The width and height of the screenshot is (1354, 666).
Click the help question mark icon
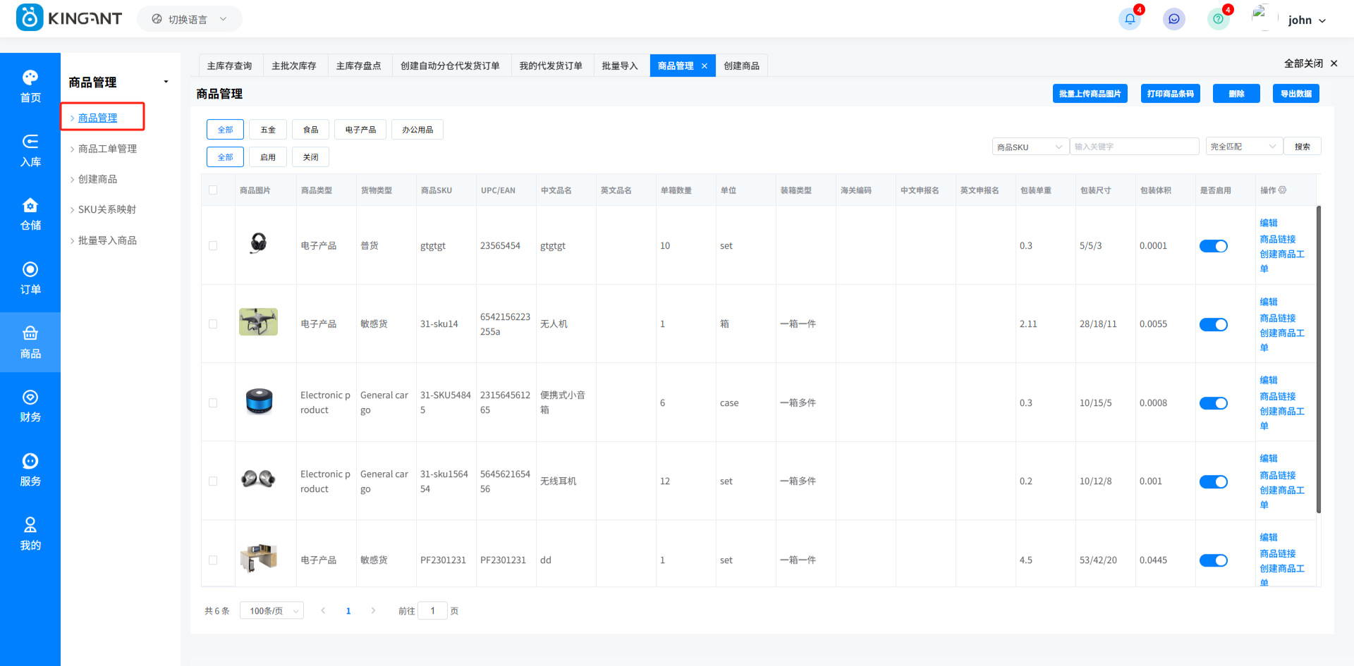coord(1218,20)
